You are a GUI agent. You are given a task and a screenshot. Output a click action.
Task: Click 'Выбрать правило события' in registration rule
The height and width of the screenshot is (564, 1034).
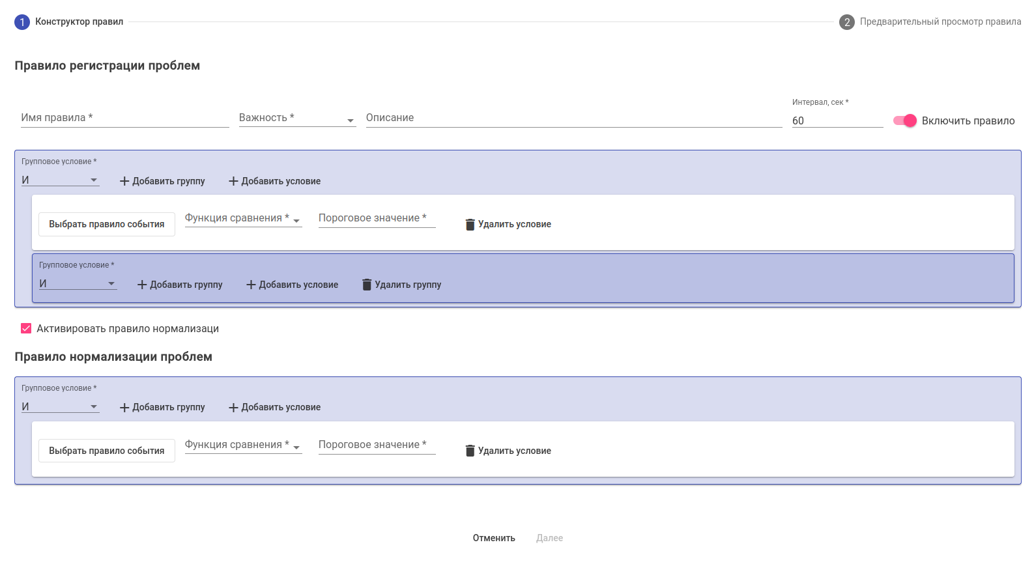(107, 224)
